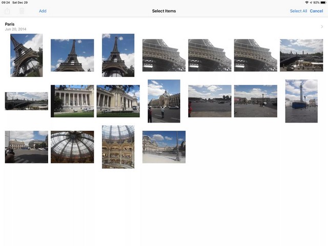The width and height of the screenshot is (328, 246).
Task: Tap the Select Items title
Action: [164, 11]
